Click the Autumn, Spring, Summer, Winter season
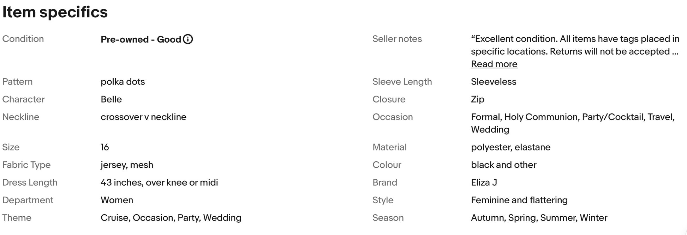 click(539, 218)
